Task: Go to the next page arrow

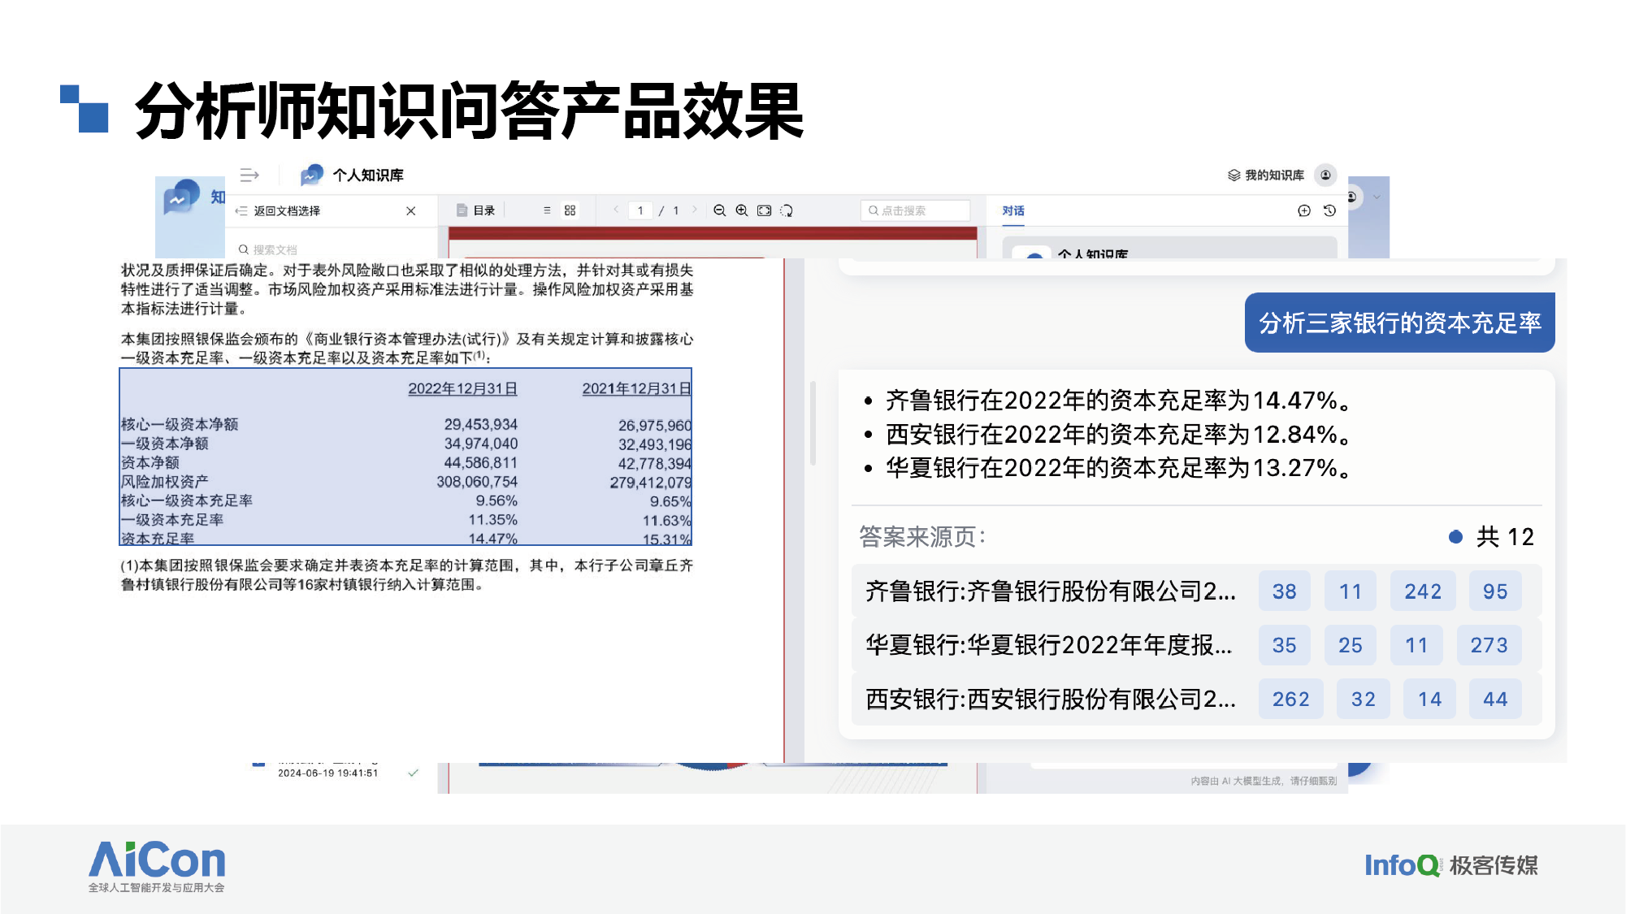Action: (694, 210)
